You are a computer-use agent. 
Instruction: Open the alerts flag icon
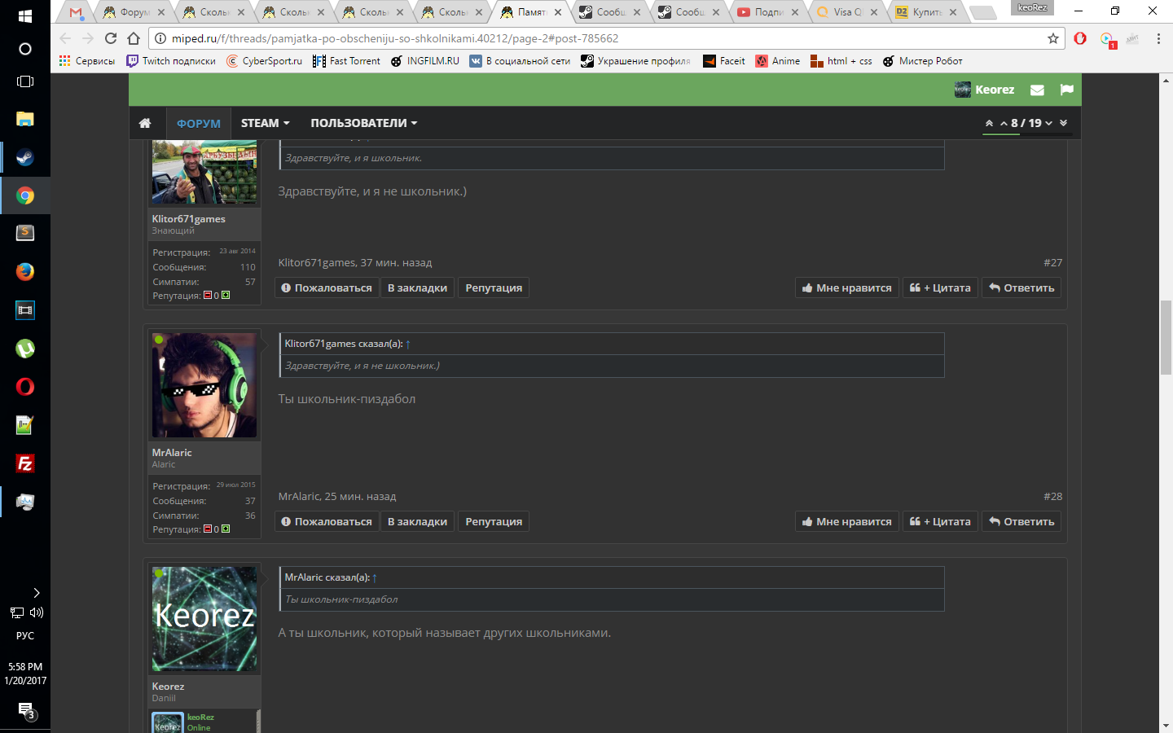(1067, 90)
